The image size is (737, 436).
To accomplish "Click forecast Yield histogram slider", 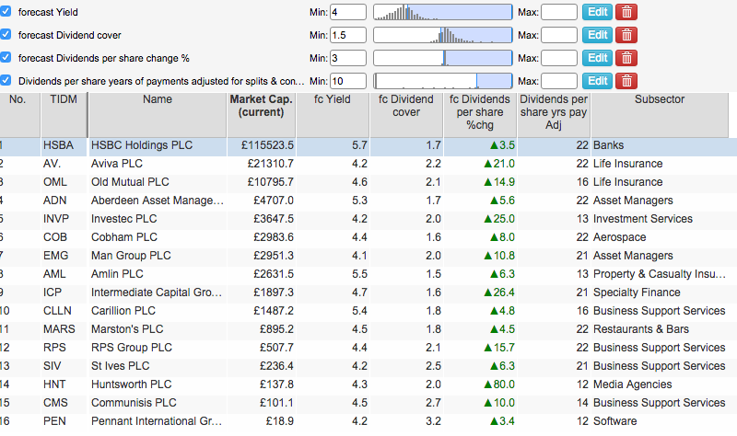I will (443, 12).
